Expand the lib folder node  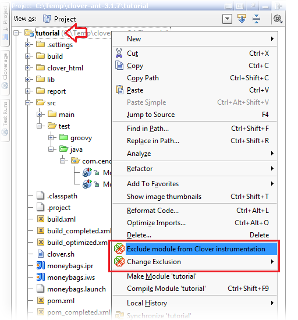(x=28, y=79)
